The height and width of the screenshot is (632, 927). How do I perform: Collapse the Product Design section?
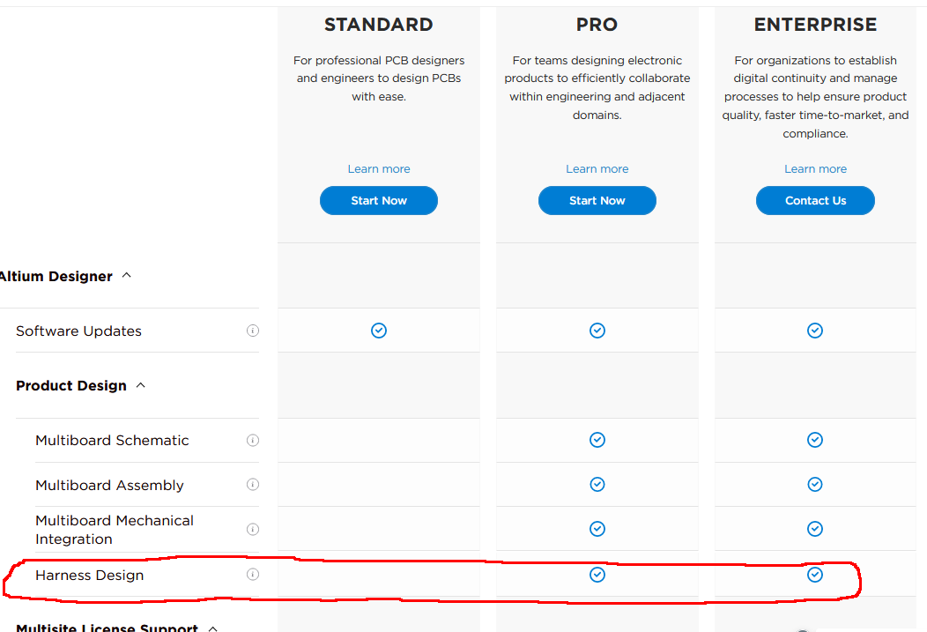(141, 385)
